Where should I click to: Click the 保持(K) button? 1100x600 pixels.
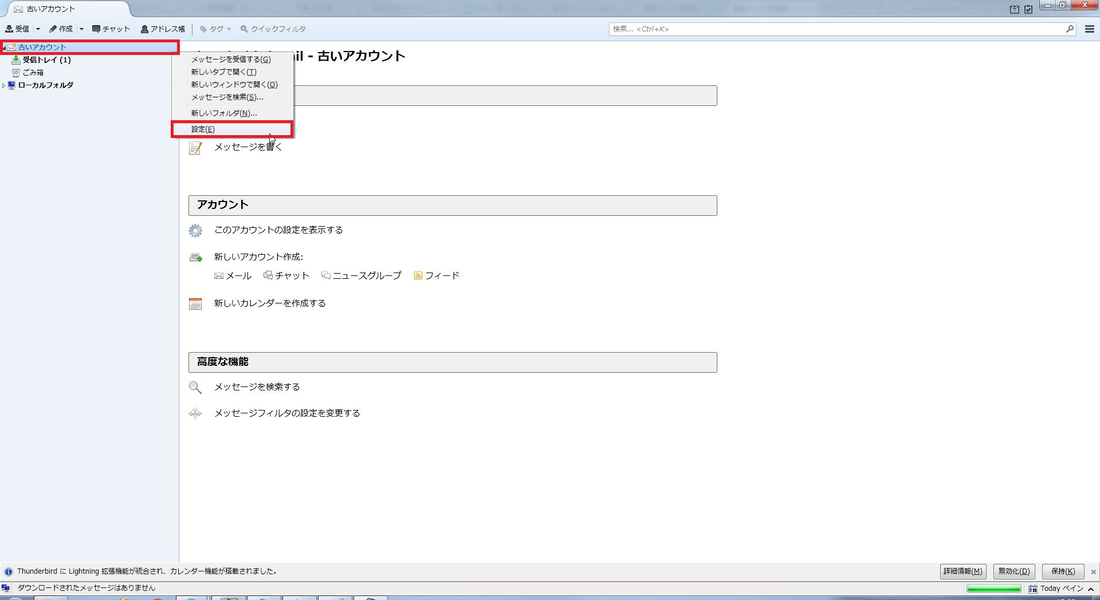(1063, 571)
